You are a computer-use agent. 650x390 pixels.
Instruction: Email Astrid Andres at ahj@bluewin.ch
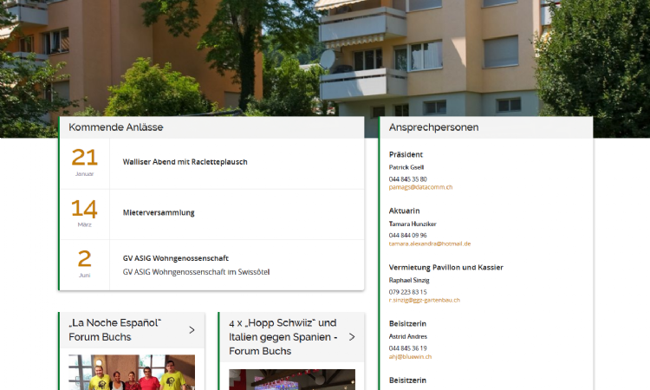coord(410,356)
